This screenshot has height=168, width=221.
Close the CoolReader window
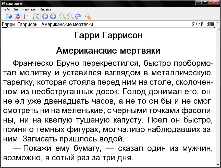[x=214, y=3]
